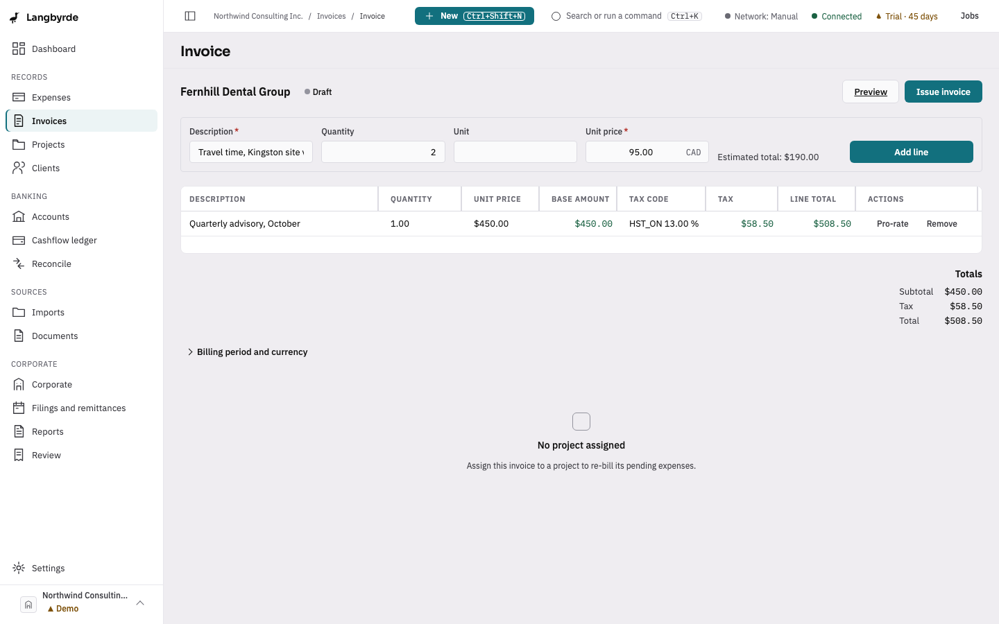
Task: Click the Filings calendar icon
Action: (x=19, y=408)
